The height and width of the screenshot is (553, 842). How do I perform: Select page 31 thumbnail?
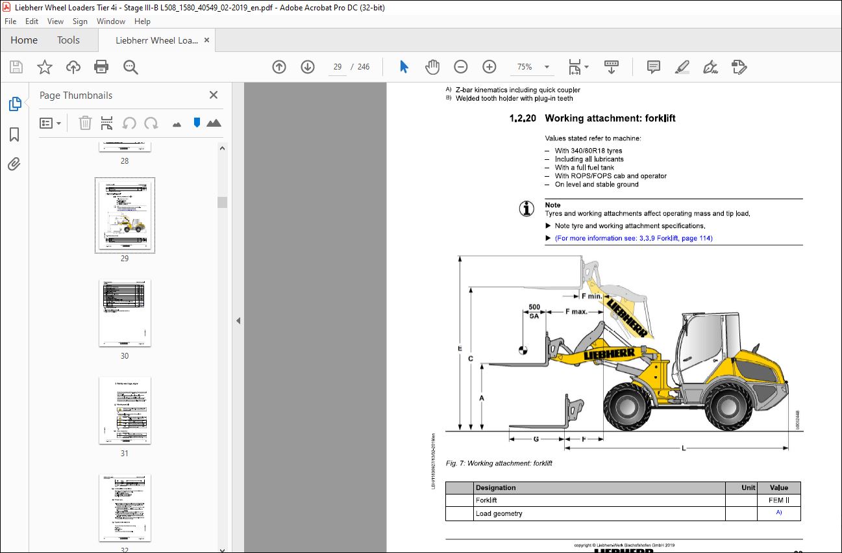(x=125, y=410)
